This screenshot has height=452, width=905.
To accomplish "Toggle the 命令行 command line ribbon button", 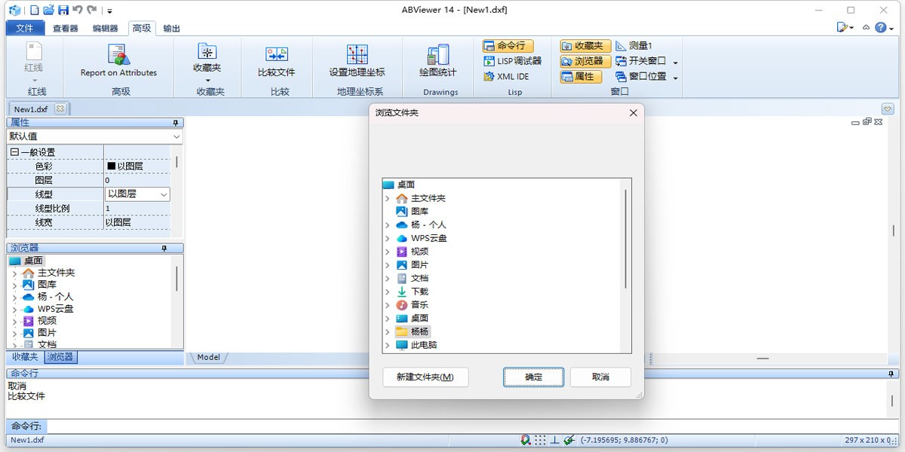I will click(508, 46).
